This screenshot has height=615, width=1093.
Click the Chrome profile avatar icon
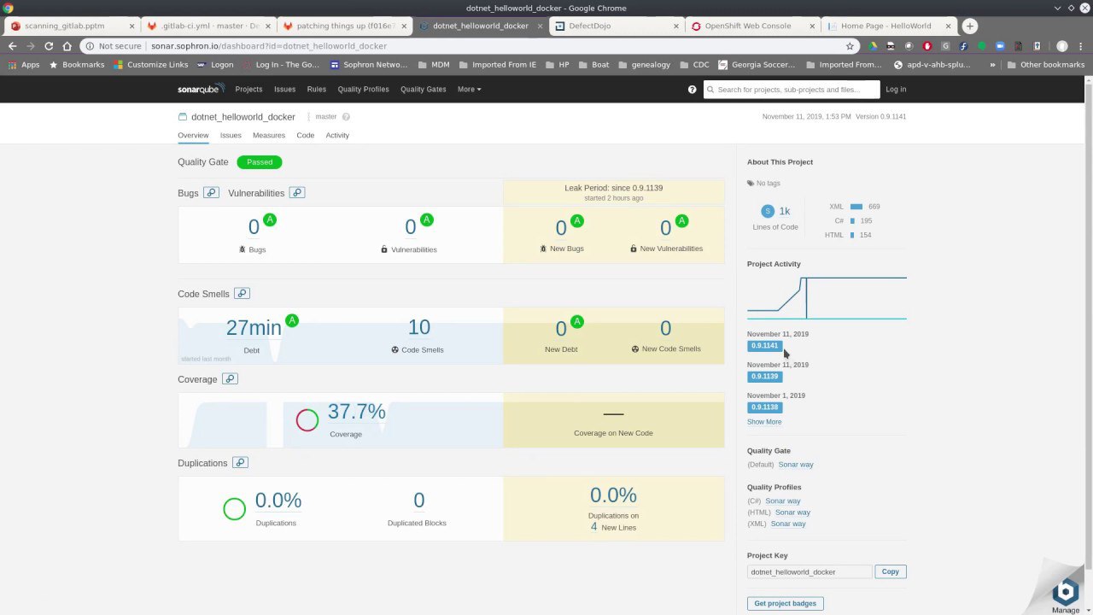[1062, 46]
